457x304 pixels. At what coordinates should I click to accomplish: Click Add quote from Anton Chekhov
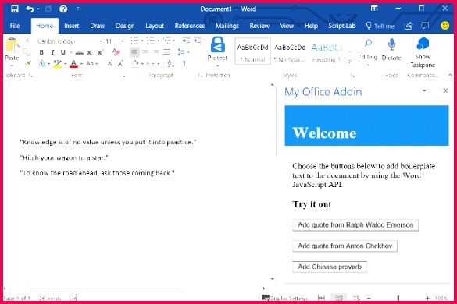point(345,246)
